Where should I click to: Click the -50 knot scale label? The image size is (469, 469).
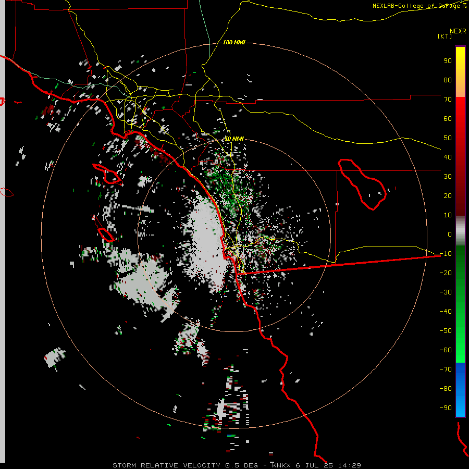(x=446, y=331)
